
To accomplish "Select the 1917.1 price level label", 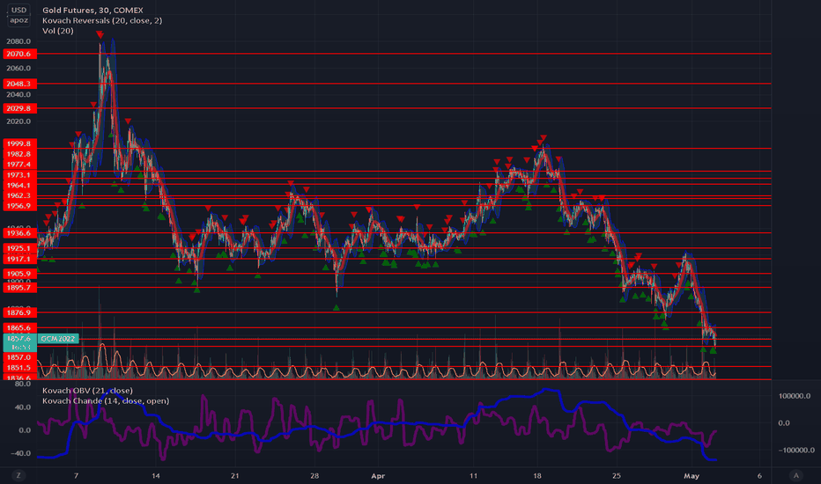I will [18, 259].
